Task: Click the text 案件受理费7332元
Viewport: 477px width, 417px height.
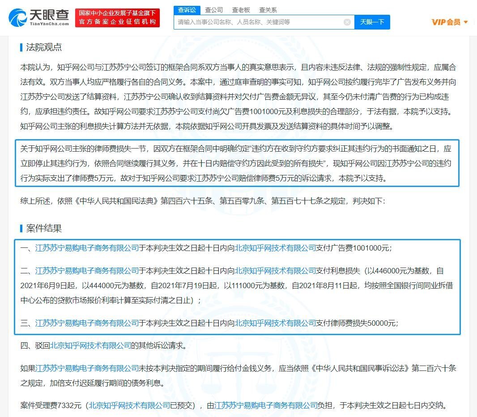Action: pos(51,405)
